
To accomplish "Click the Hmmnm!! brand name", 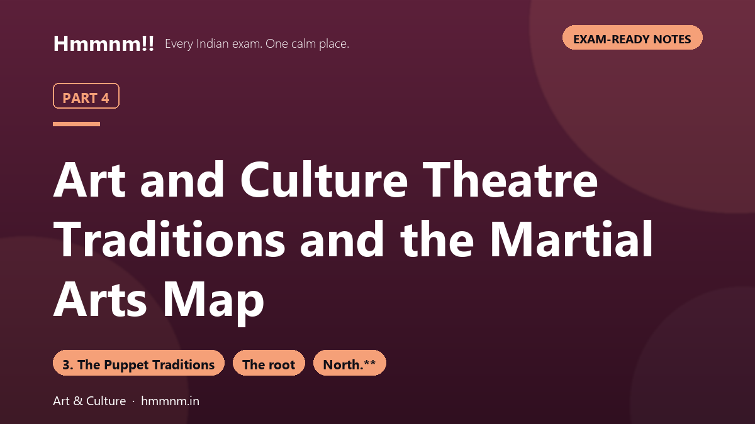I will pos(104,43).
